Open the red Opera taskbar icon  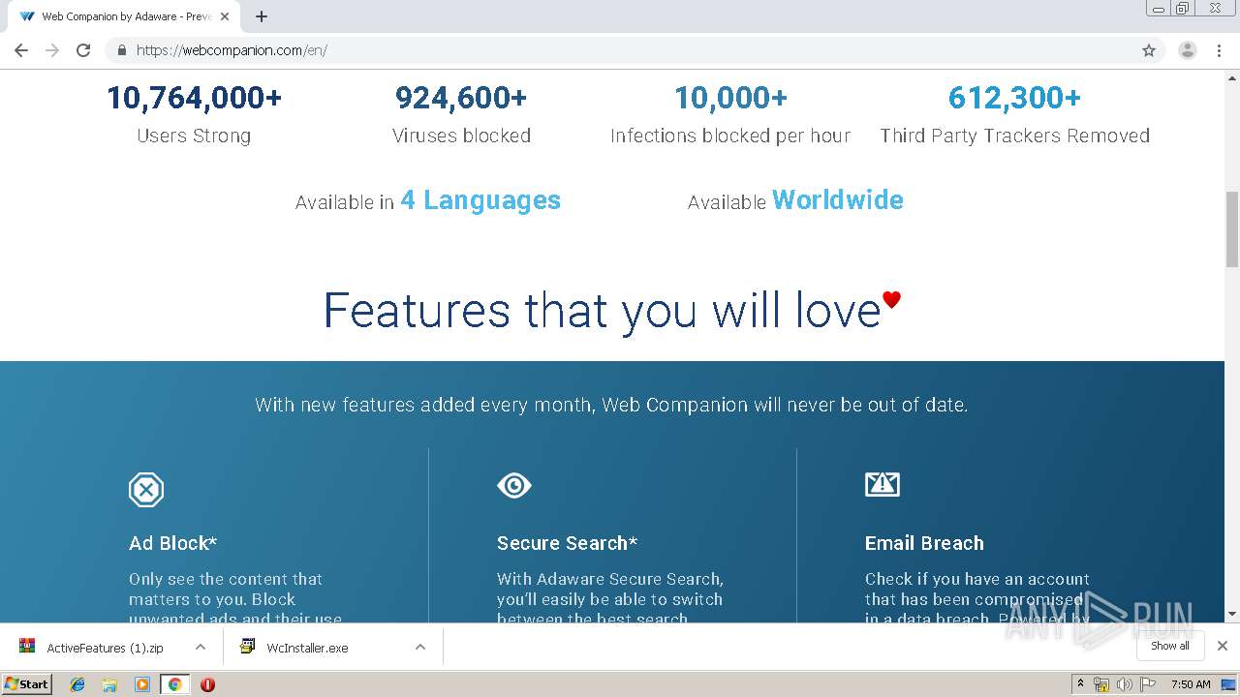tap(207, 684)
